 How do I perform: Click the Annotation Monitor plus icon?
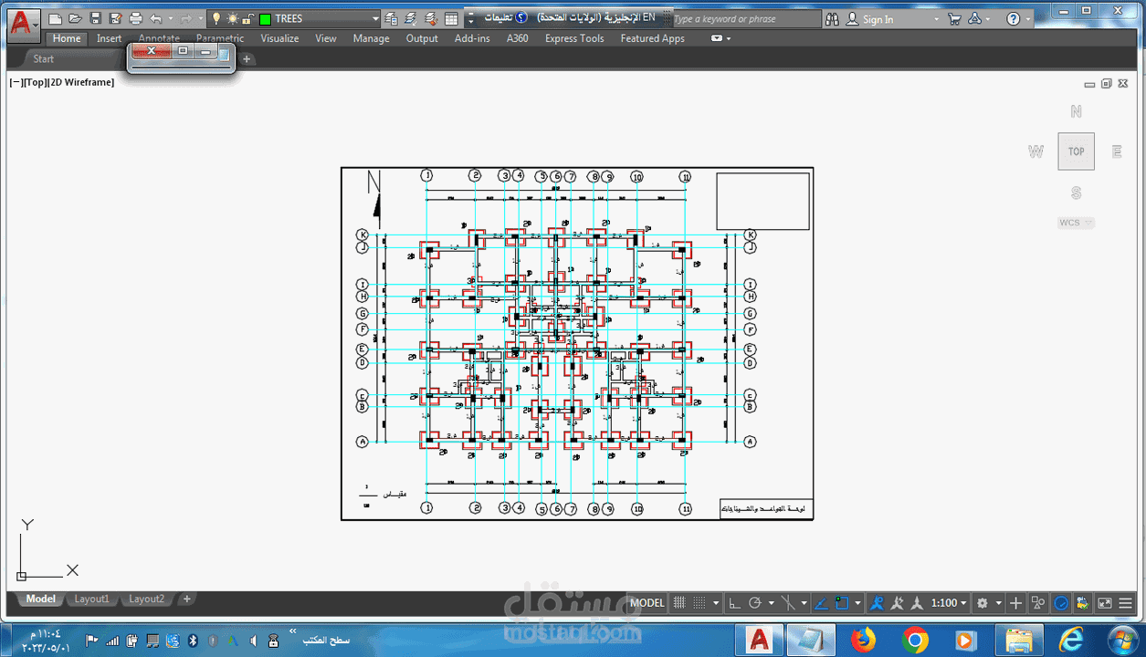[1016, 603]
